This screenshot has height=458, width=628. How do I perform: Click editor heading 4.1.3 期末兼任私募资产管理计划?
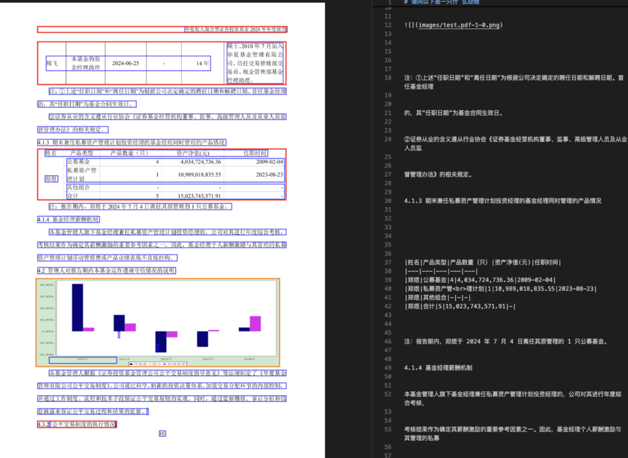(x=503, y=201)
